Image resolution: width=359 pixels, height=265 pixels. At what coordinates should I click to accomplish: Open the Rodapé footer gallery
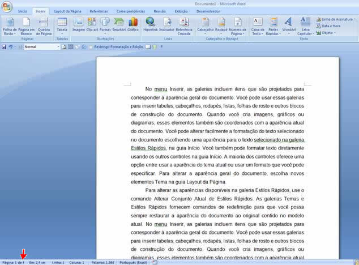(221, 25)
